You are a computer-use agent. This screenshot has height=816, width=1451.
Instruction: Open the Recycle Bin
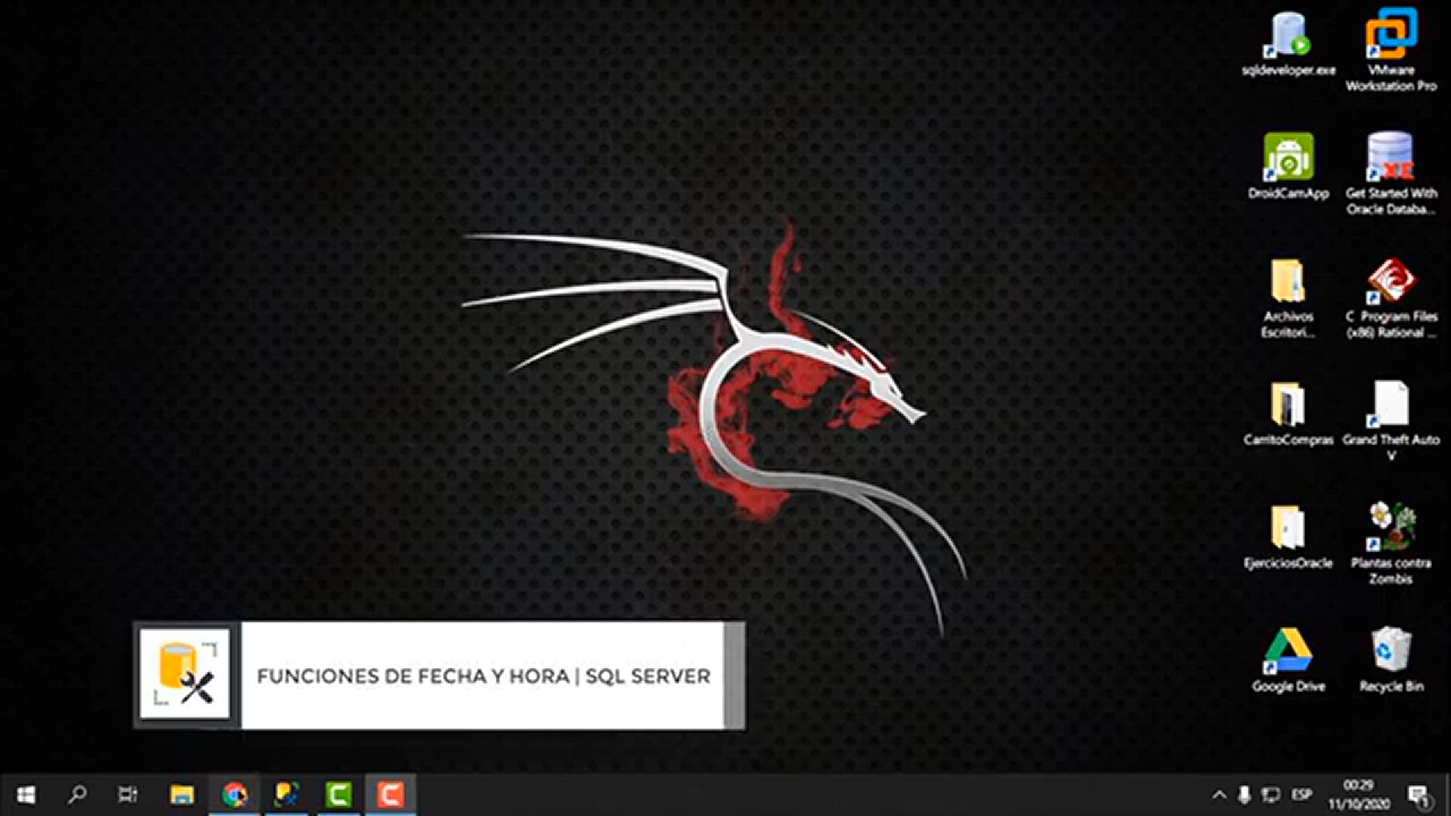tap(1391, 660)
